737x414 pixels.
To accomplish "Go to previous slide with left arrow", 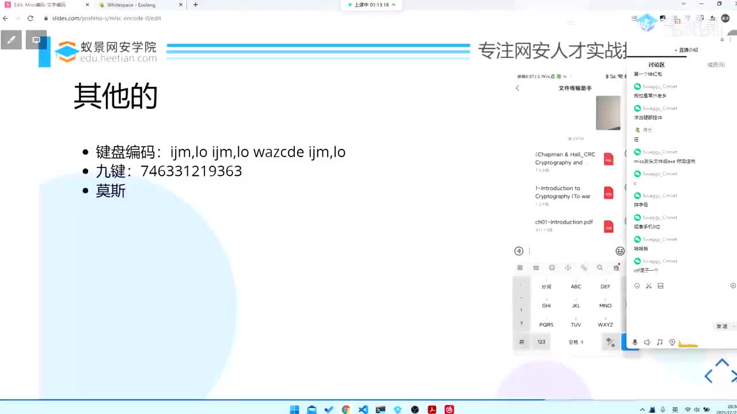I will (709, 377).
